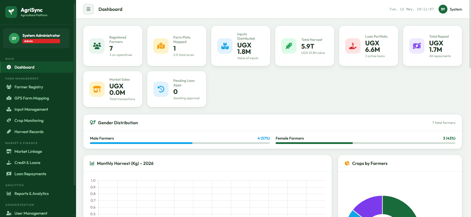The height and width of the screenshot is (217, 471).
Task: Click the Total Harvest 5.9T value
Action: coord(308,46)
